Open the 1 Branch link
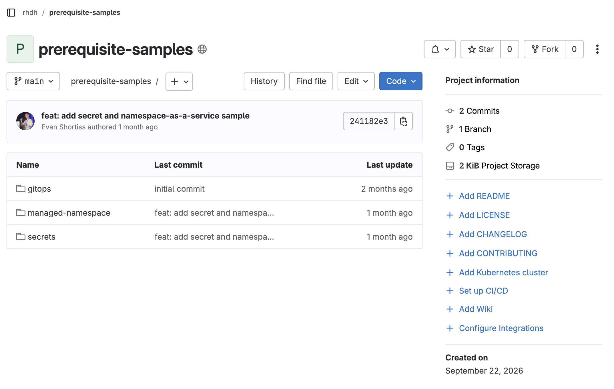This screenshot has height=389, width=614. tap(475, 129)
